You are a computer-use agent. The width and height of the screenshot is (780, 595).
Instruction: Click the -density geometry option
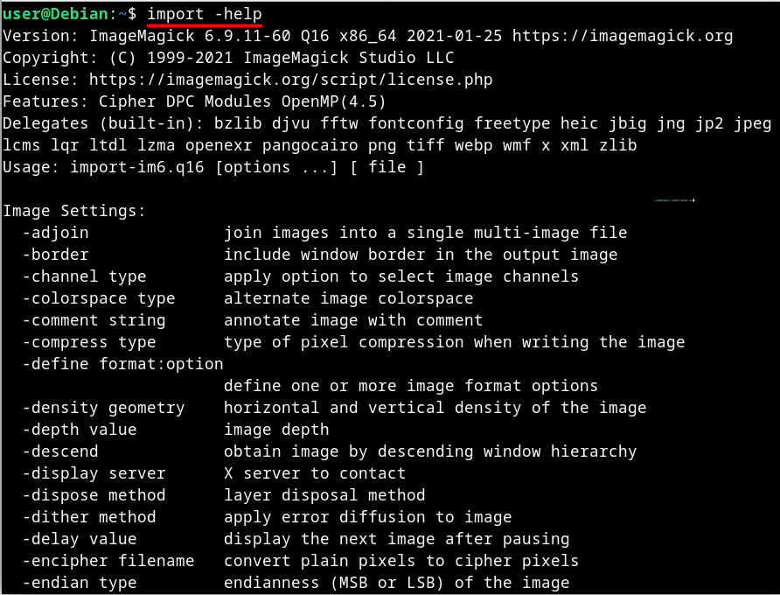(104, 408)
